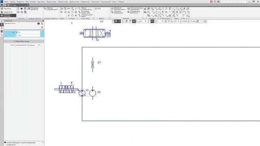Open the Диагностика menu

[x=74, y=2]
